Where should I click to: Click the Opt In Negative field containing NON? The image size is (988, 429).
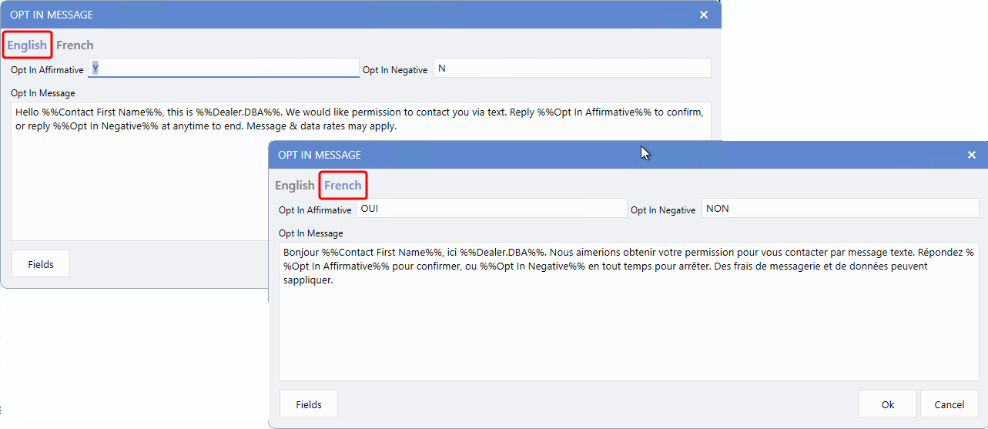click(839, 209)
